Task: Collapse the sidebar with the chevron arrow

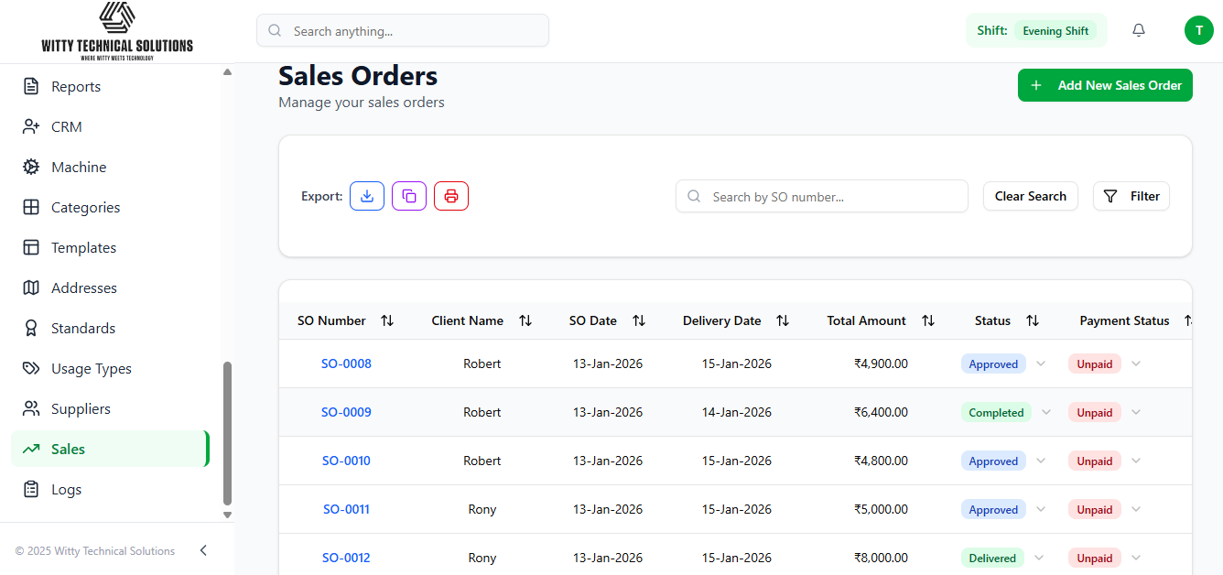Action: [203, 550]
